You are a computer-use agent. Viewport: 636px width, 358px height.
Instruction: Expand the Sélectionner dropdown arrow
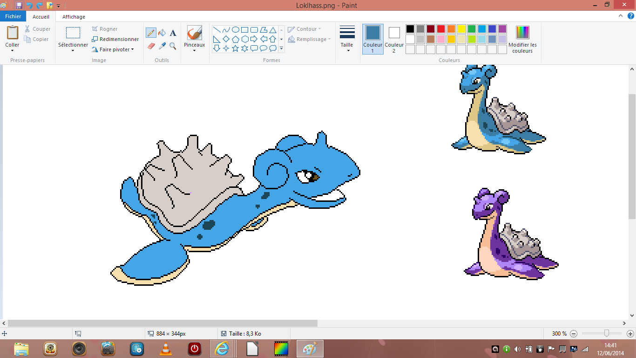click(73, 50)
